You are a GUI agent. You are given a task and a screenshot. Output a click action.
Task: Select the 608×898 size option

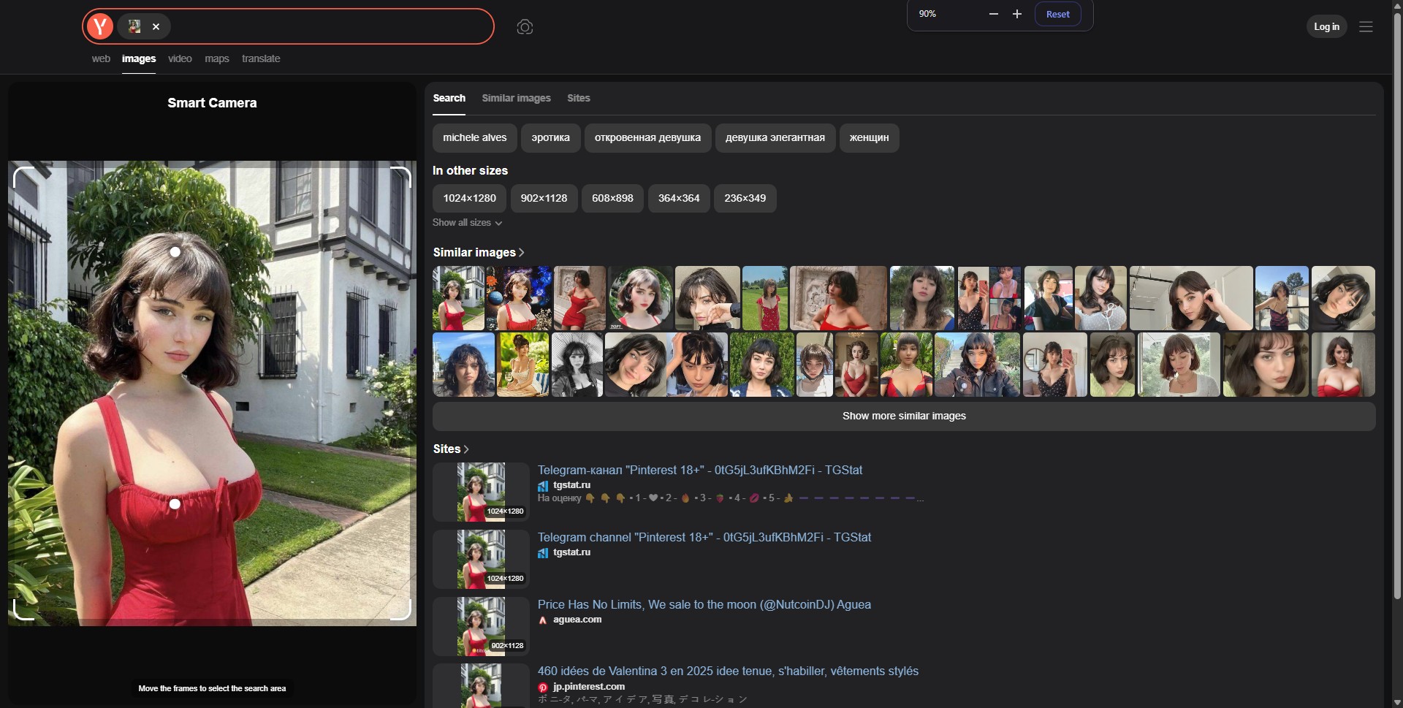coord(612,198)
